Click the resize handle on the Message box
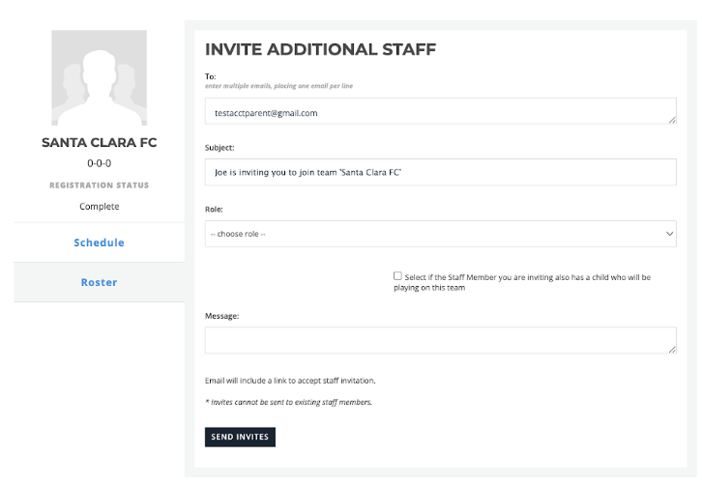702x483 pixels. pos(672,350)
